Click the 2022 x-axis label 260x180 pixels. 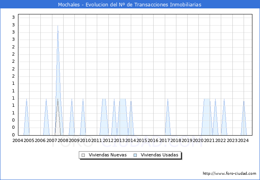tap(220, 140)
